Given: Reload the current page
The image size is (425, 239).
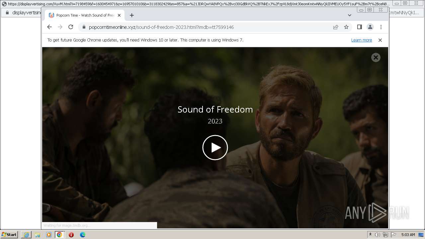Looking at the screenshot, I should click(71, 27).
